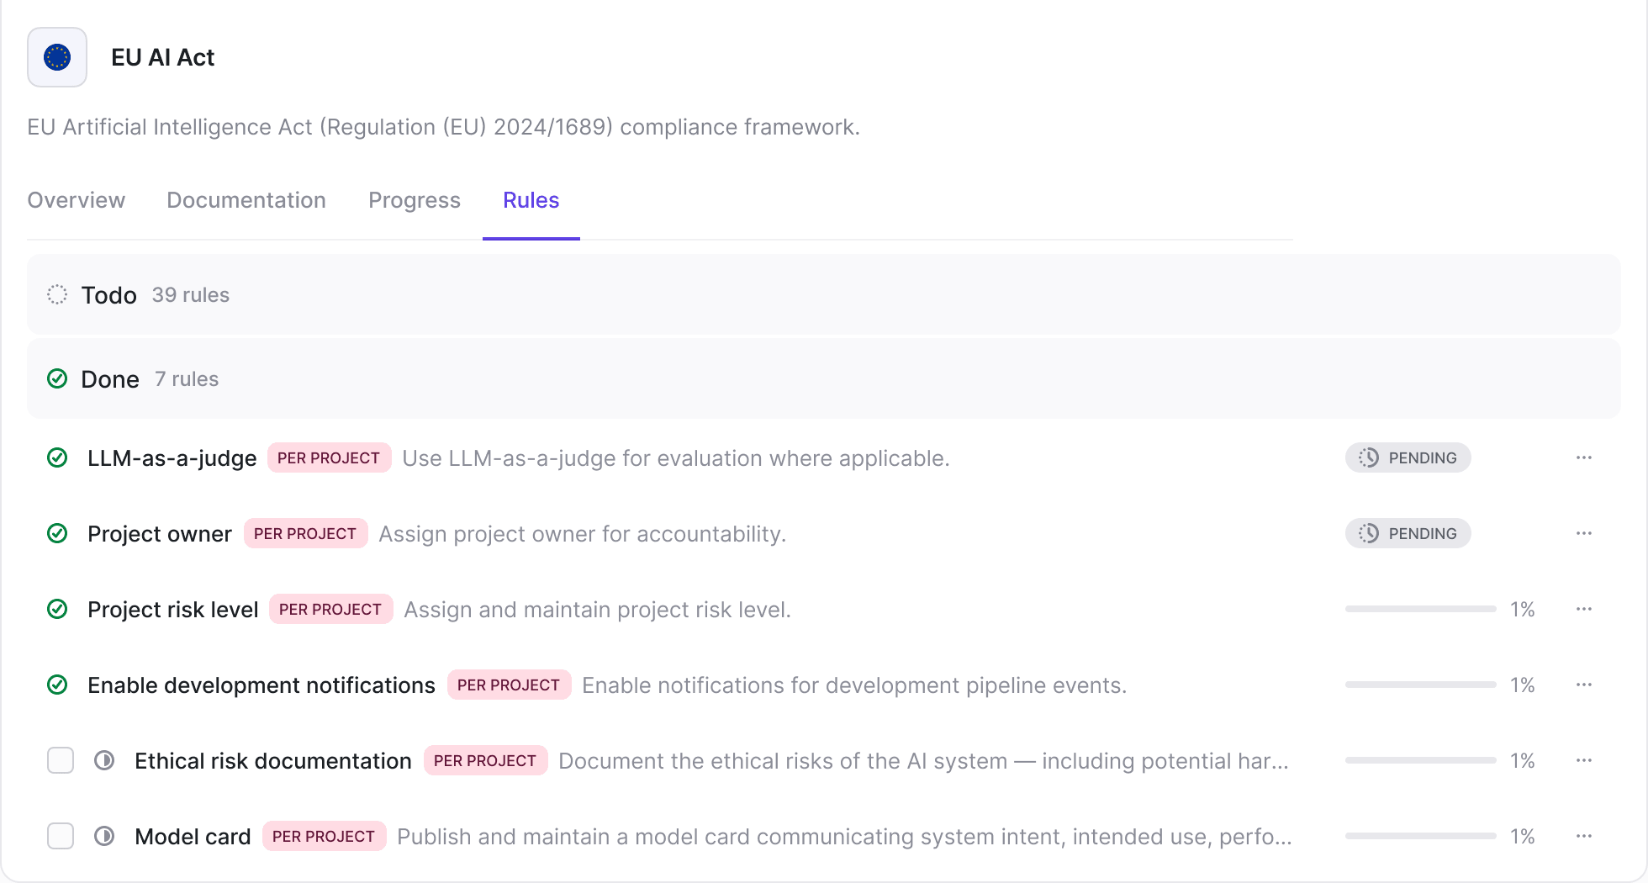Open more options menu for Ethical risk documentation
The image size is (1648, 883).
1584,760
